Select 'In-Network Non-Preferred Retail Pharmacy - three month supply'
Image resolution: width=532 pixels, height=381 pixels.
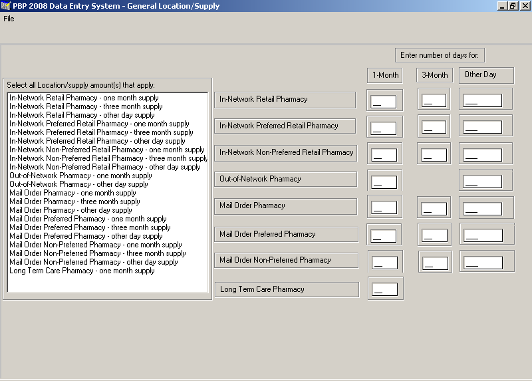coord(108,158)
